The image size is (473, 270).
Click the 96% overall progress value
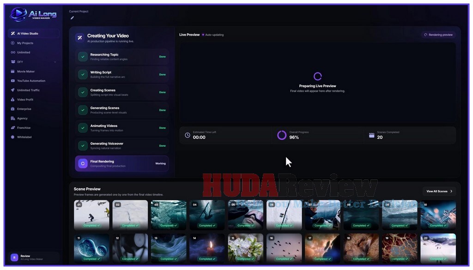294,138
